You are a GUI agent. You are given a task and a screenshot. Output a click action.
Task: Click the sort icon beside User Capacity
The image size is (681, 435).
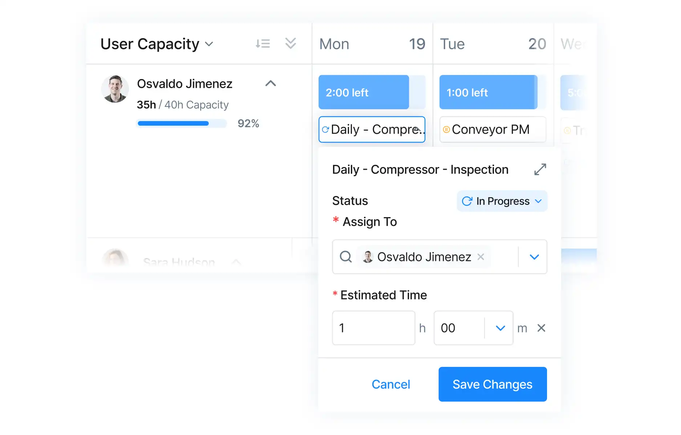263,43
